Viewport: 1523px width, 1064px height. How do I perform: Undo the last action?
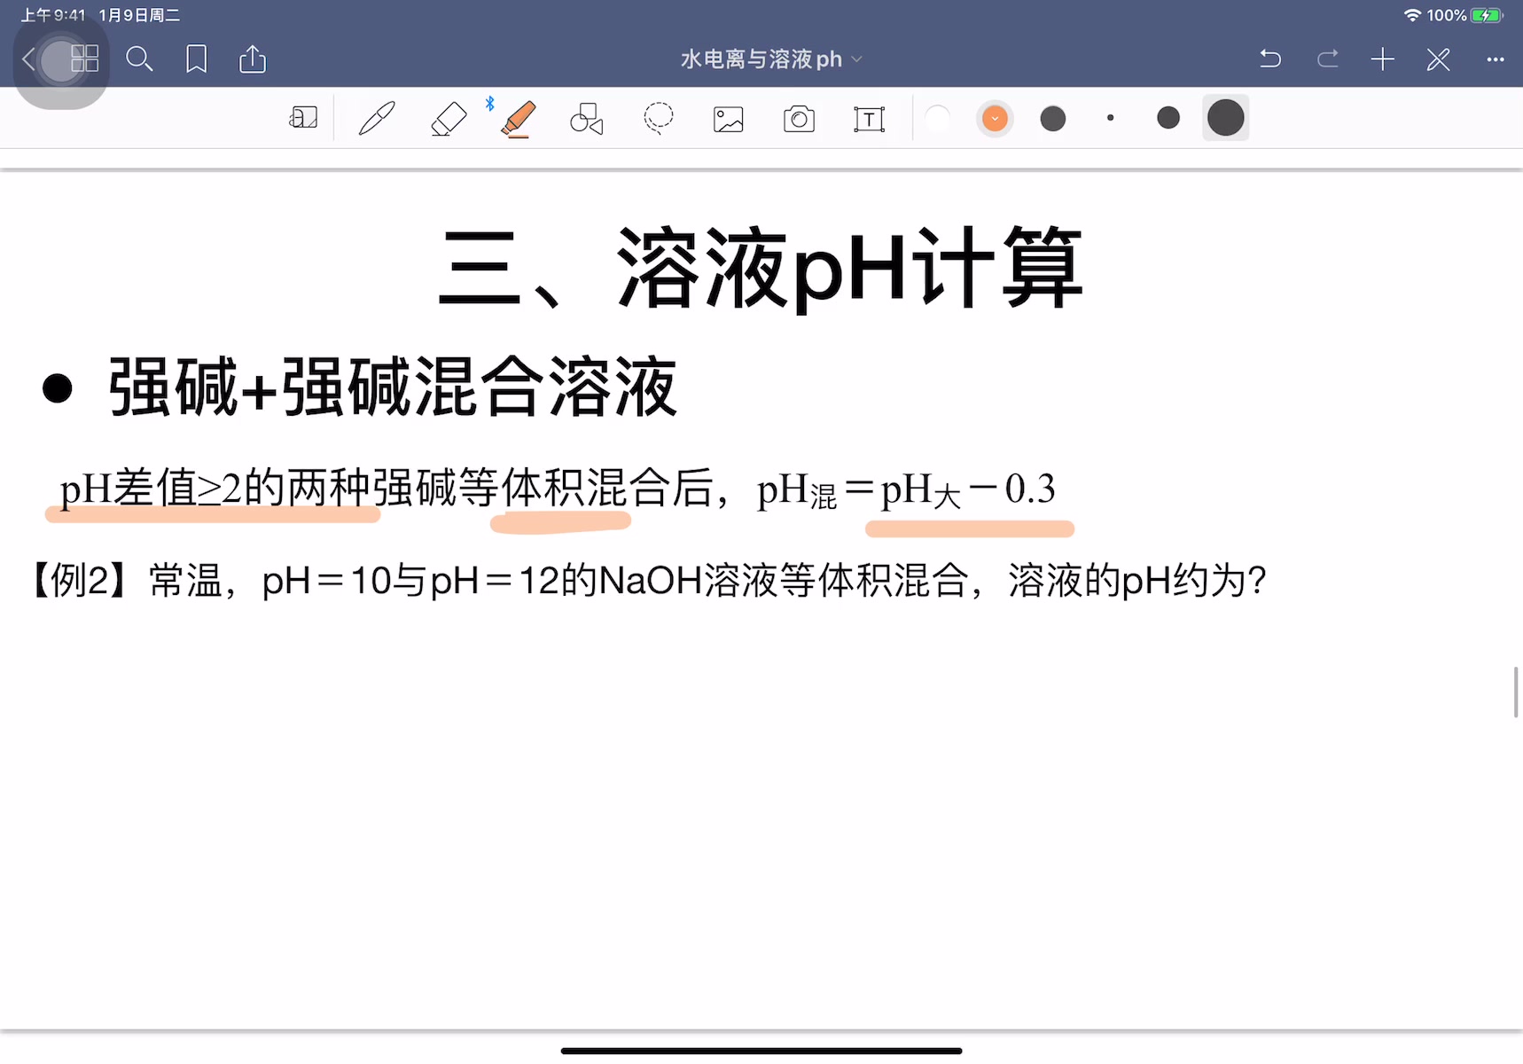[1270, 59]
